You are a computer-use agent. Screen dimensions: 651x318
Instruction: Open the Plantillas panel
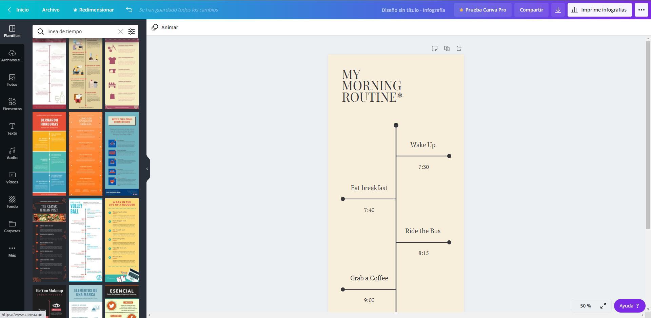pos(12,31)
